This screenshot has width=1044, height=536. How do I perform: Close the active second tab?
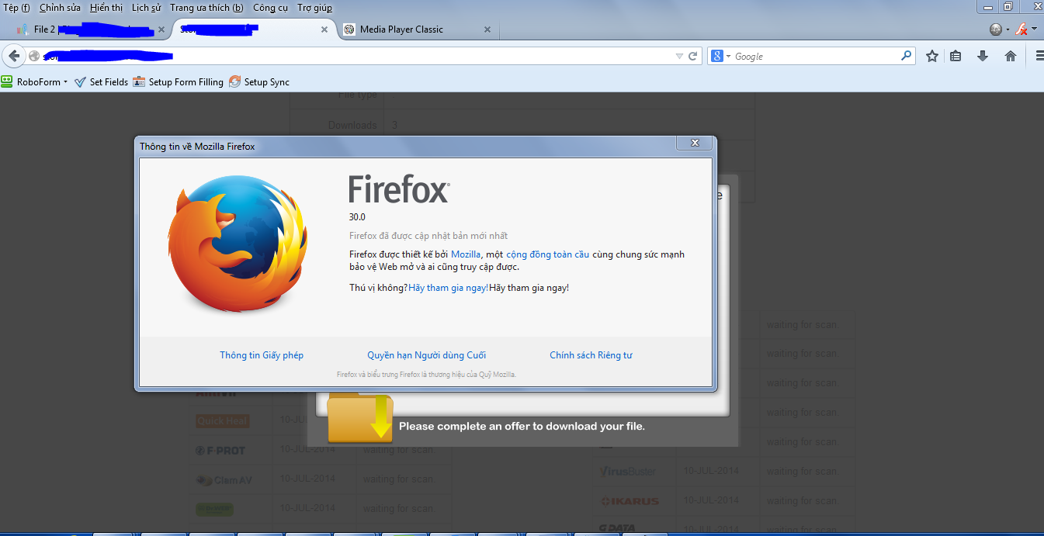[x=324, y=29]
